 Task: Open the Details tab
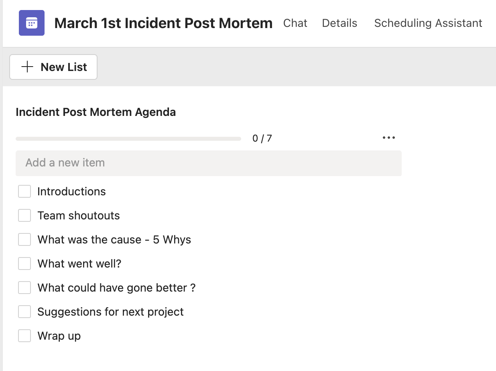[x=339, y=23]
